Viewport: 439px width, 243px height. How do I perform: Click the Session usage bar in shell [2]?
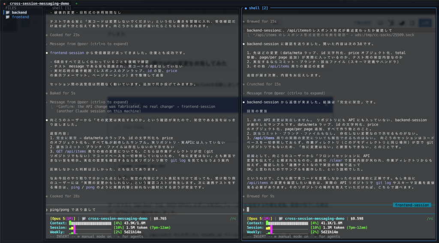287,228
